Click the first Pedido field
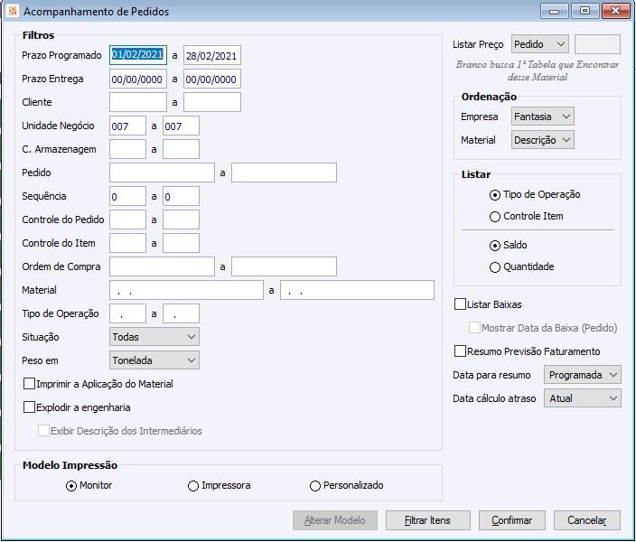This screenshot has width=636, height=542. [162, 173]
